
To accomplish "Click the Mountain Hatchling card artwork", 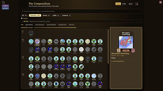I will click(126, 42).
